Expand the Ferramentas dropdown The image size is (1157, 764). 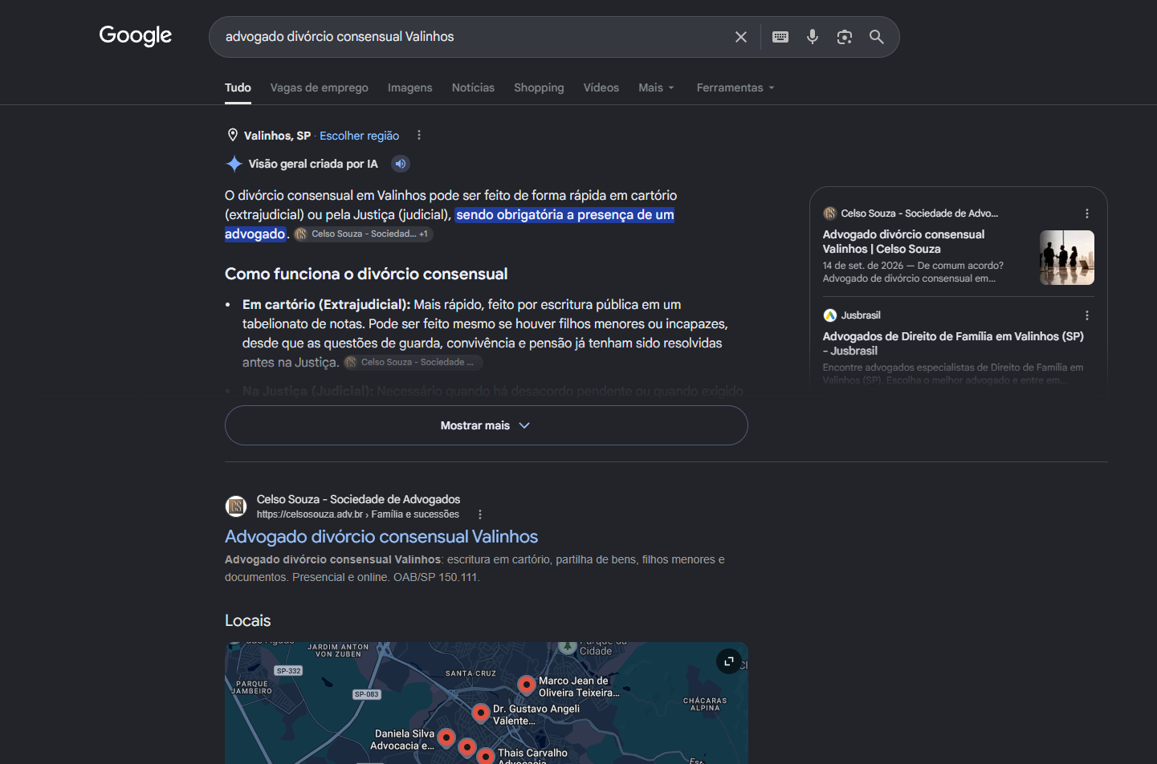click(x=735, y=87)
